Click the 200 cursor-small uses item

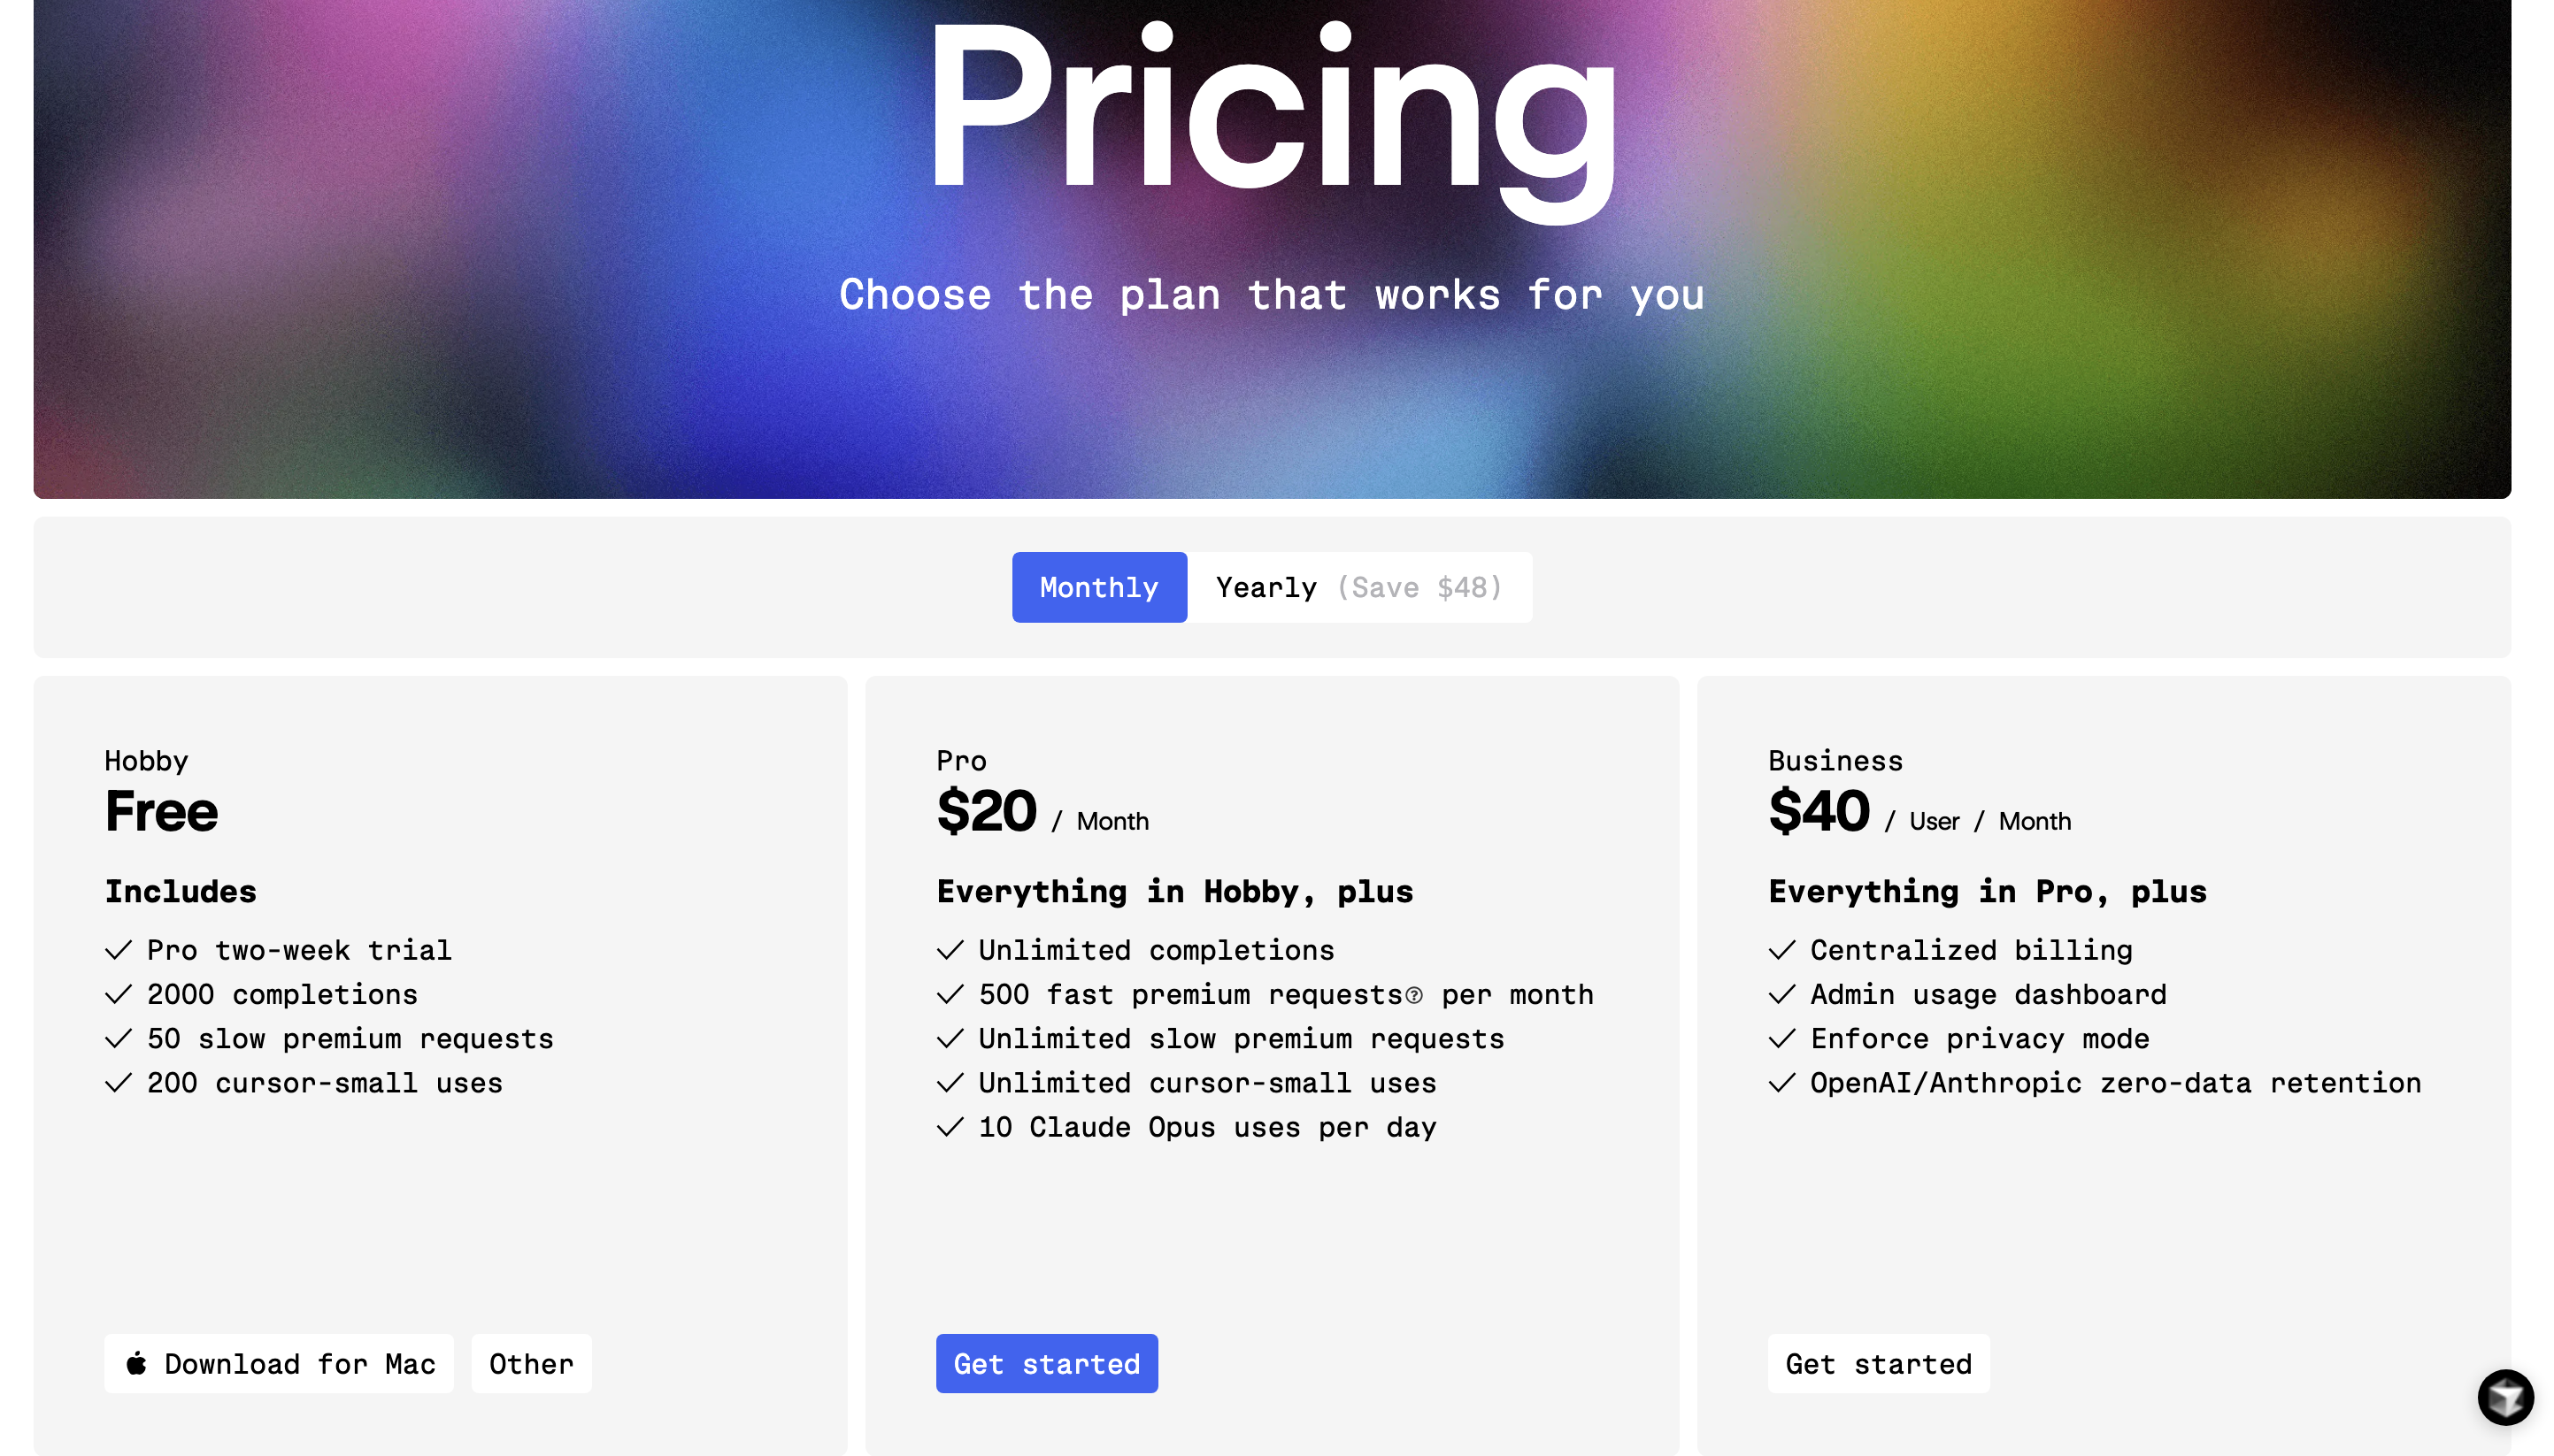[x=324, y=1083]
